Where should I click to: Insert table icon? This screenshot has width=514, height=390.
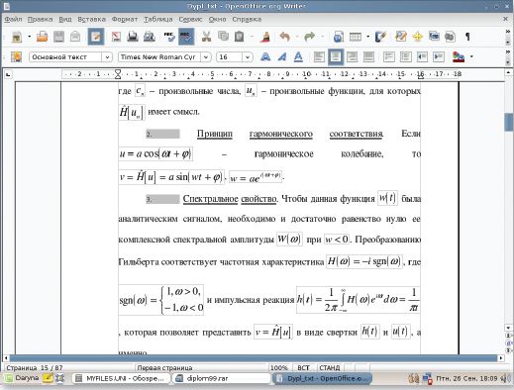pos(356,37)
